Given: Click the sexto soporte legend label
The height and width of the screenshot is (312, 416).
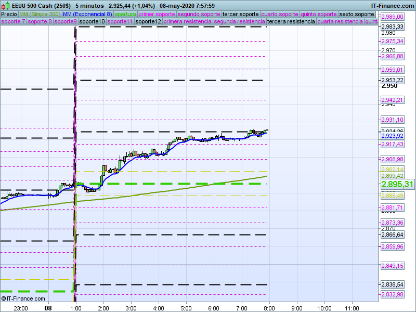Looking at the screenshot, I should (356, 14).
